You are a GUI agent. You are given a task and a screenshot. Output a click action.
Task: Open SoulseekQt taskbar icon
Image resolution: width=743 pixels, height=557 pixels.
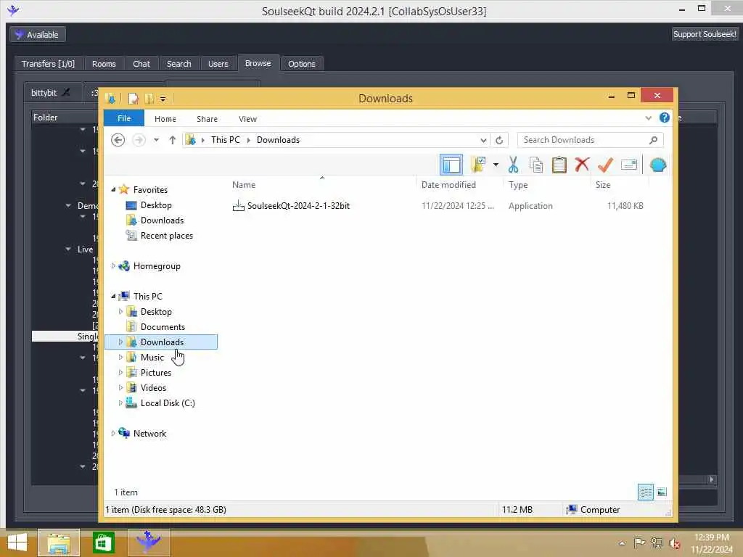[148, 542]
